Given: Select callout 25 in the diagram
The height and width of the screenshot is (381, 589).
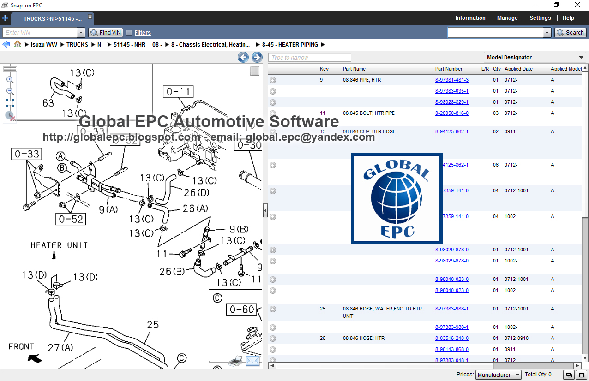Looking at the screenshot, I should pos(153,325).
